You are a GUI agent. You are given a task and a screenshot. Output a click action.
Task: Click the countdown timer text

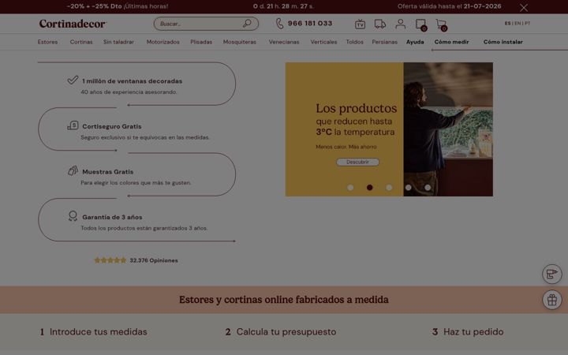[284, 6]
